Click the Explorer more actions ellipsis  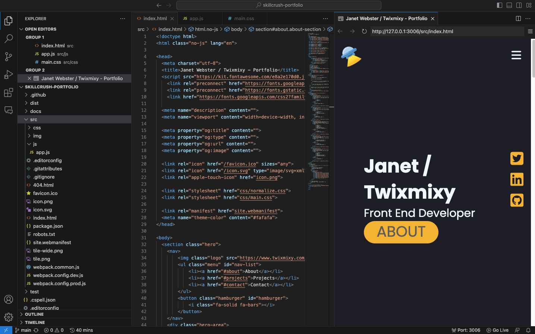click(123, 19)
